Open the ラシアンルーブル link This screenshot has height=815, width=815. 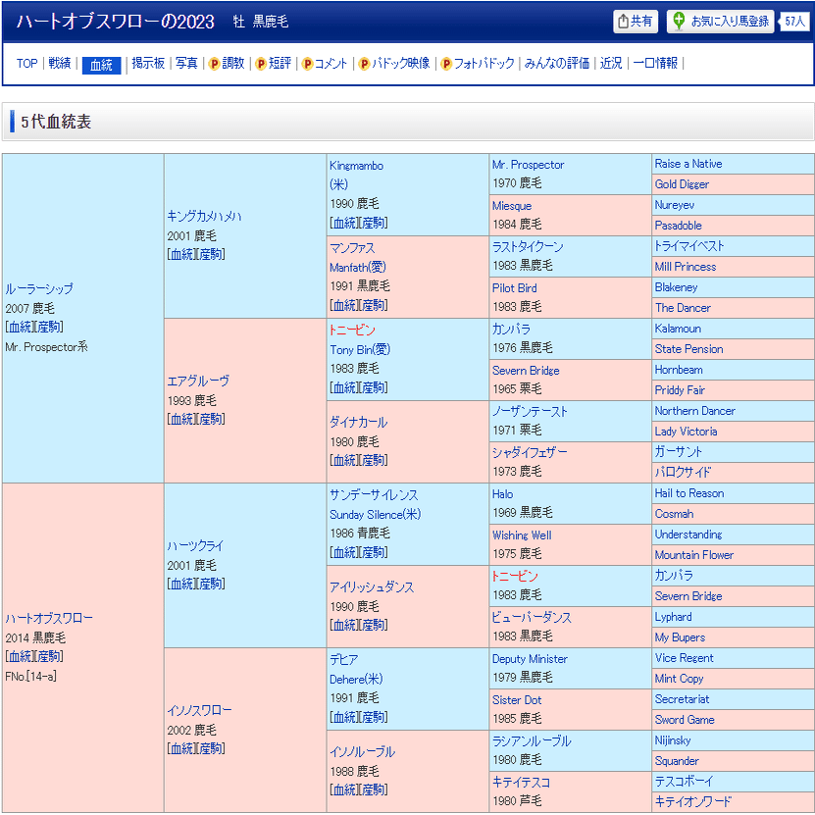coord(532,741)
